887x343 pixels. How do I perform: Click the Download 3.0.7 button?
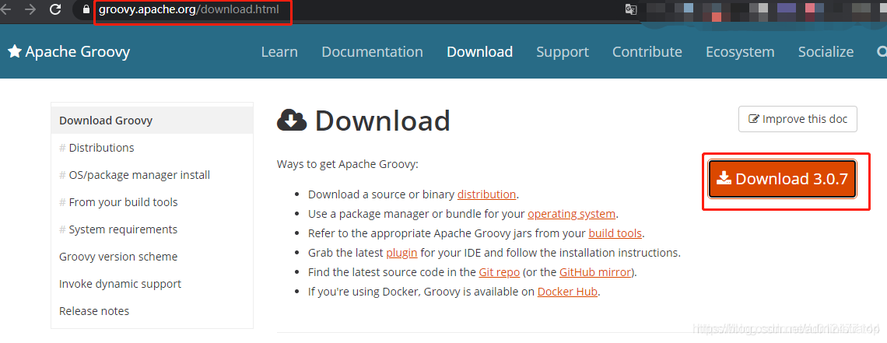click(783, 179)
